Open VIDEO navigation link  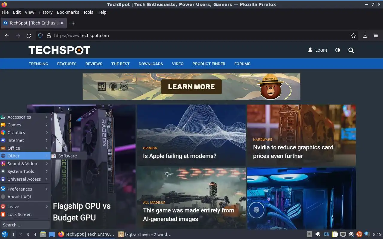(178, 64)
